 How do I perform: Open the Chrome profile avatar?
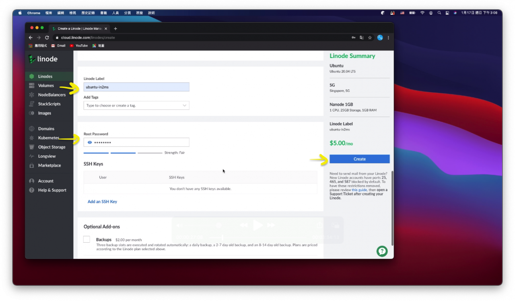[x=380, y=37]
